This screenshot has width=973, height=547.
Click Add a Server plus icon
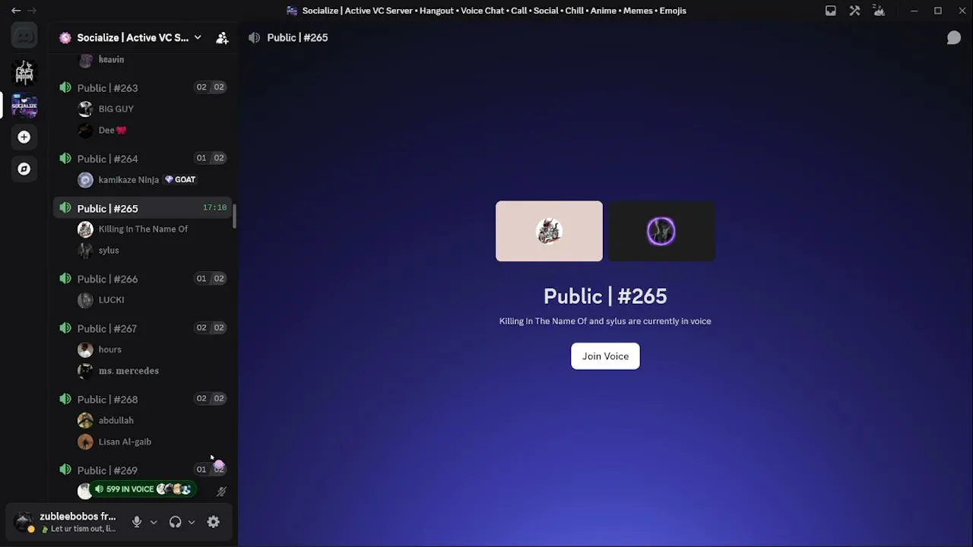tap(24, 137)
